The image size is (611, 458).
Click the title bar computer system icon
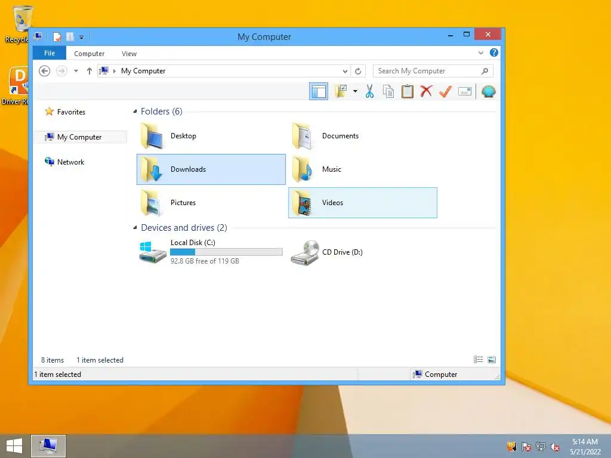38,36
